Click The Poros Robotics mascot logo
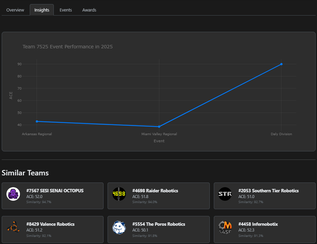The width and height of the screenshot is (317, 244). 119,227
